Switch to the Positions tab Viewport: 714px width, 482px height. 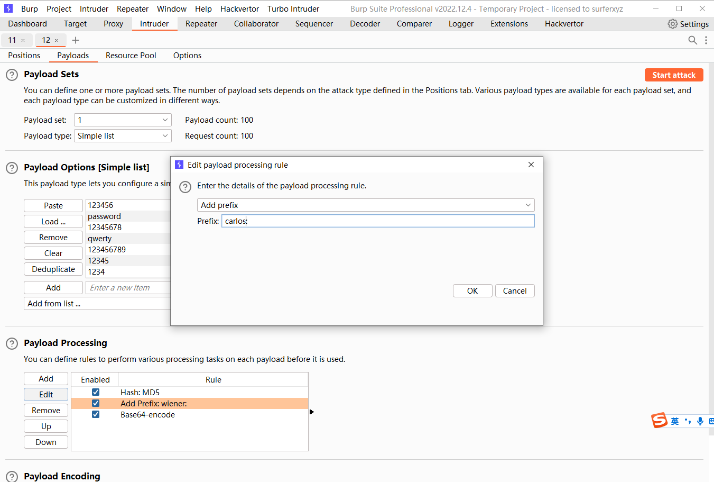(x=23, y=55)
